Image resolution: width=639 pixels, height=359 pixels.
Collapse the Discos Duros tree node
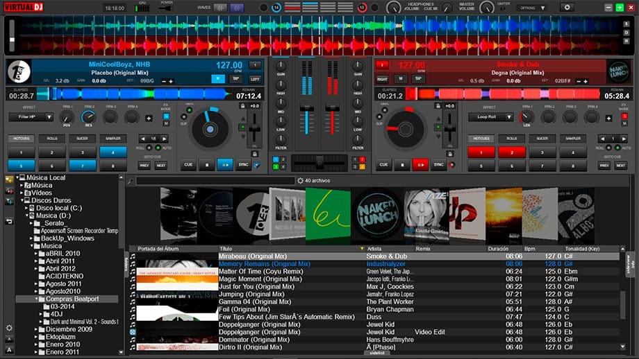tap(22, 200)
